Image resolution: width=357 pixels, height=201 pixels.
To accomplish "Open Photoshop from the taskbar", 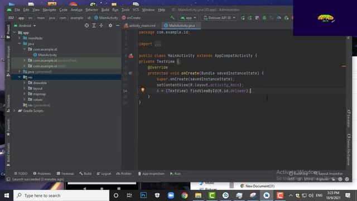I will pyautogui.click(x=143, y=195).
